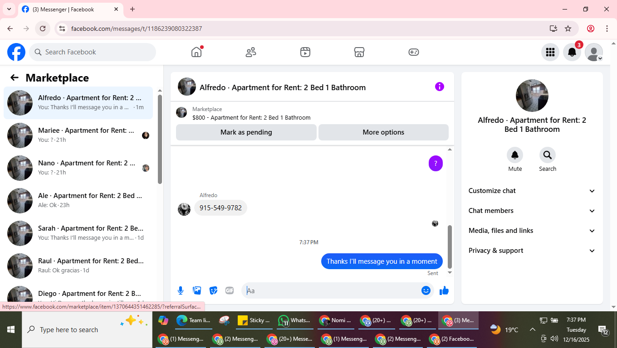Open the Raul conversation

click(x=78, y=266)
